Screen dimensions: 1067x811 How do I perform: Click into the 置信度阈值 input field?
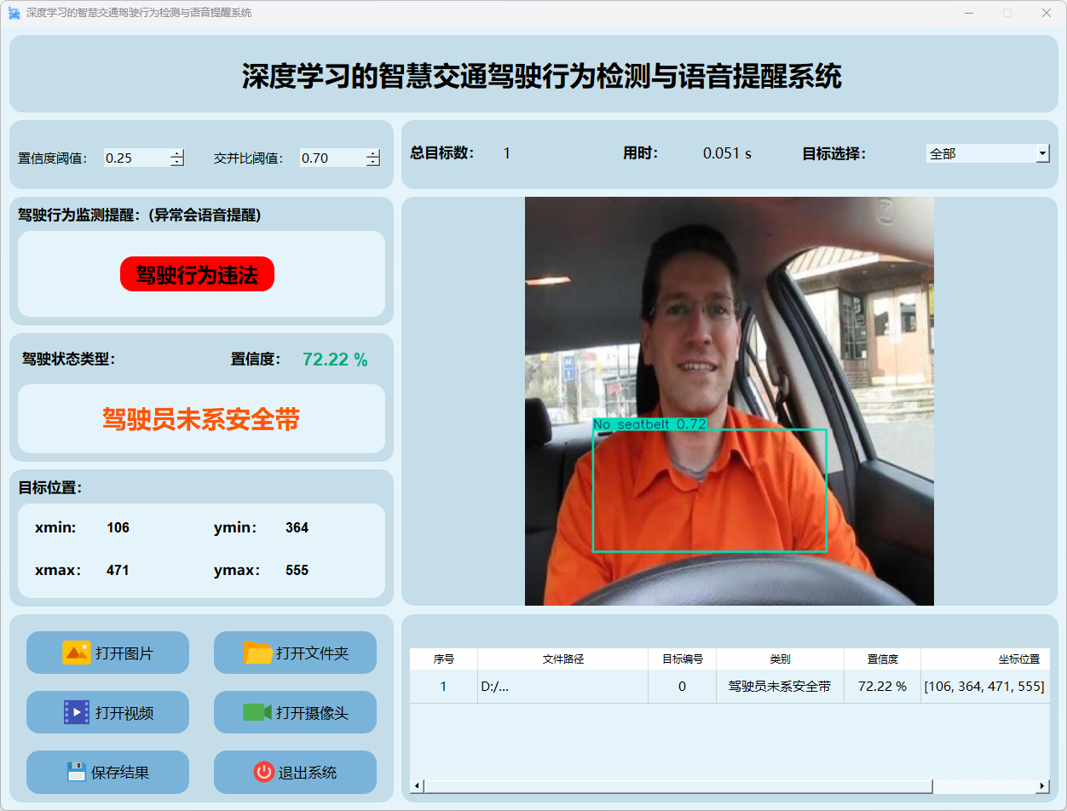tap(135, 158)
